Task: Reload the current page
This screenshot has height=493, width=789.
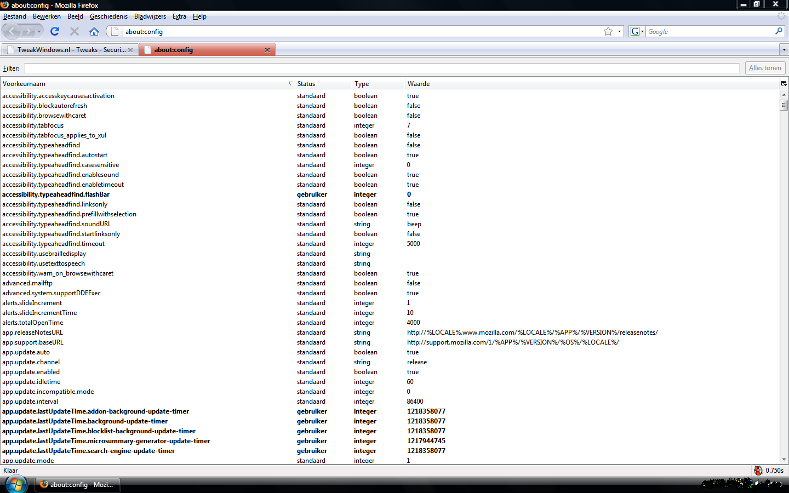Action: pyautogui.click(x=55, y=31)
